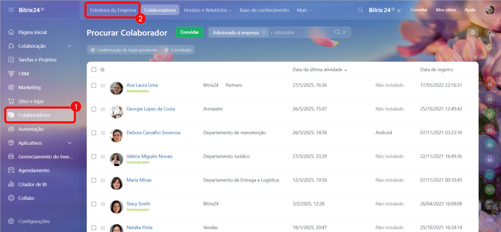Expand the Colaboração sidebar group
Viewport: 501px width, 232px height.
70,46
